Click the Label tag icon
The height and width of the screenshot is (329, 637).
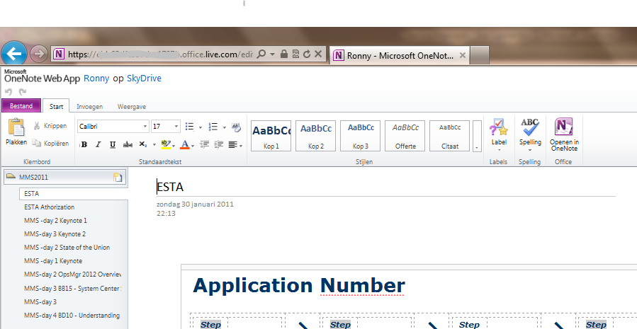tap(499, 127)
